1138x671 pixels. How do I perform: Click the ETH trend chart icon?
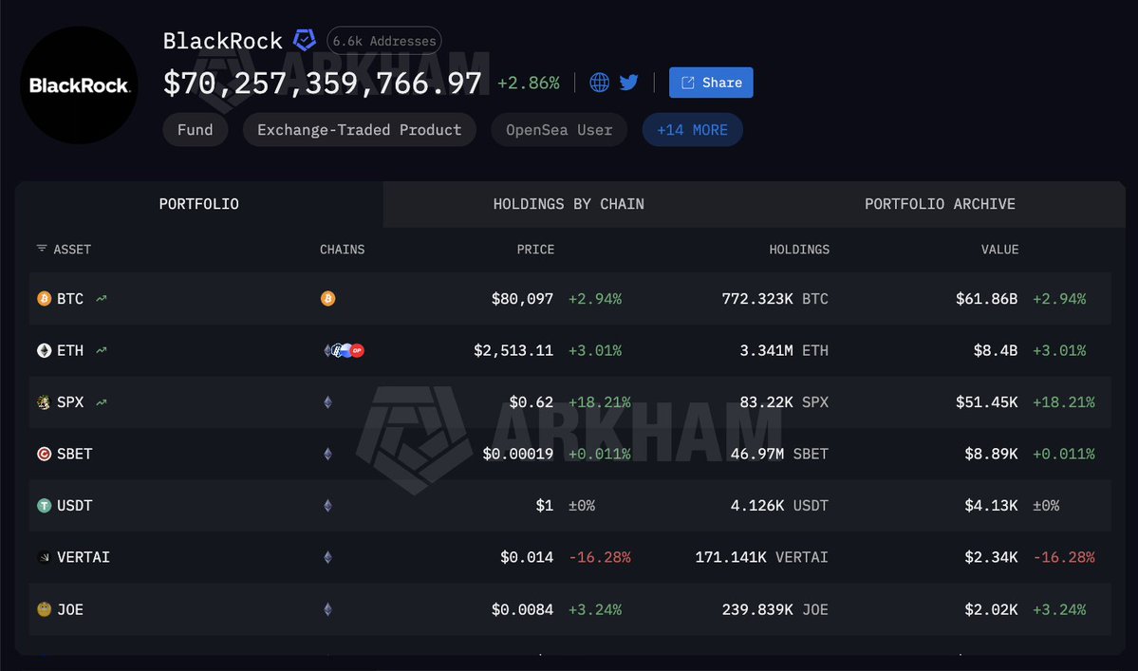102,350
